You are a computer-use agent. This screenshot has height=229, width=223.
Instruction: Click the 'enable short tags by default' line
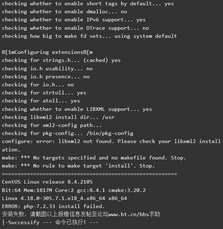[x=88, y=3]
